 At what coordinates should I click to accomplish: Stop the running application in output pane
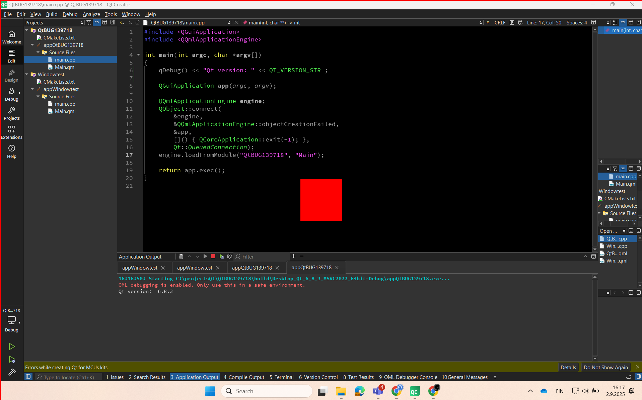[x=213, y=257]
